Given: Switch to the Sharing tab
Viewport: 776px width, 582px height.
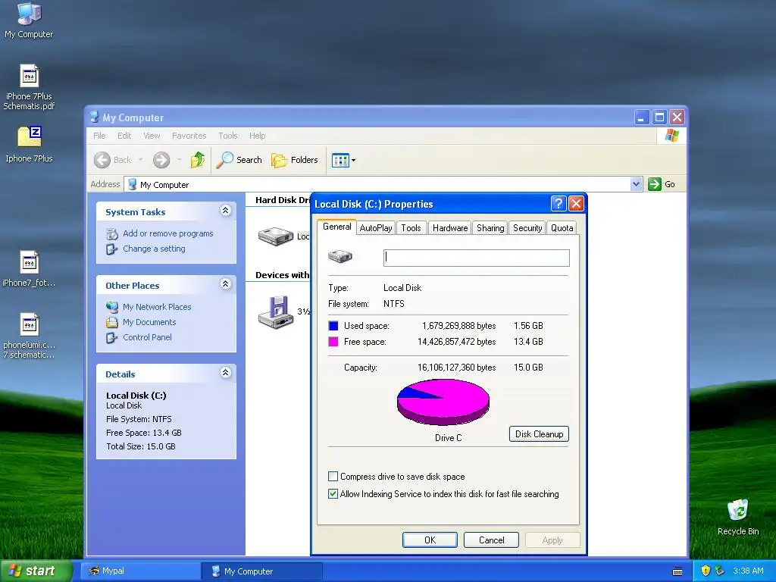Looking at the screenshot, I should coord(490,227).
